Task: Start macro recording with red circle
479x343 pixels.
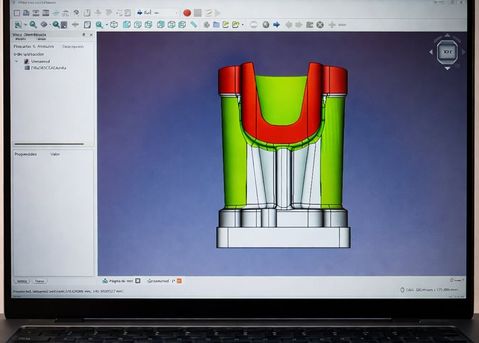Action: point(187,13)
